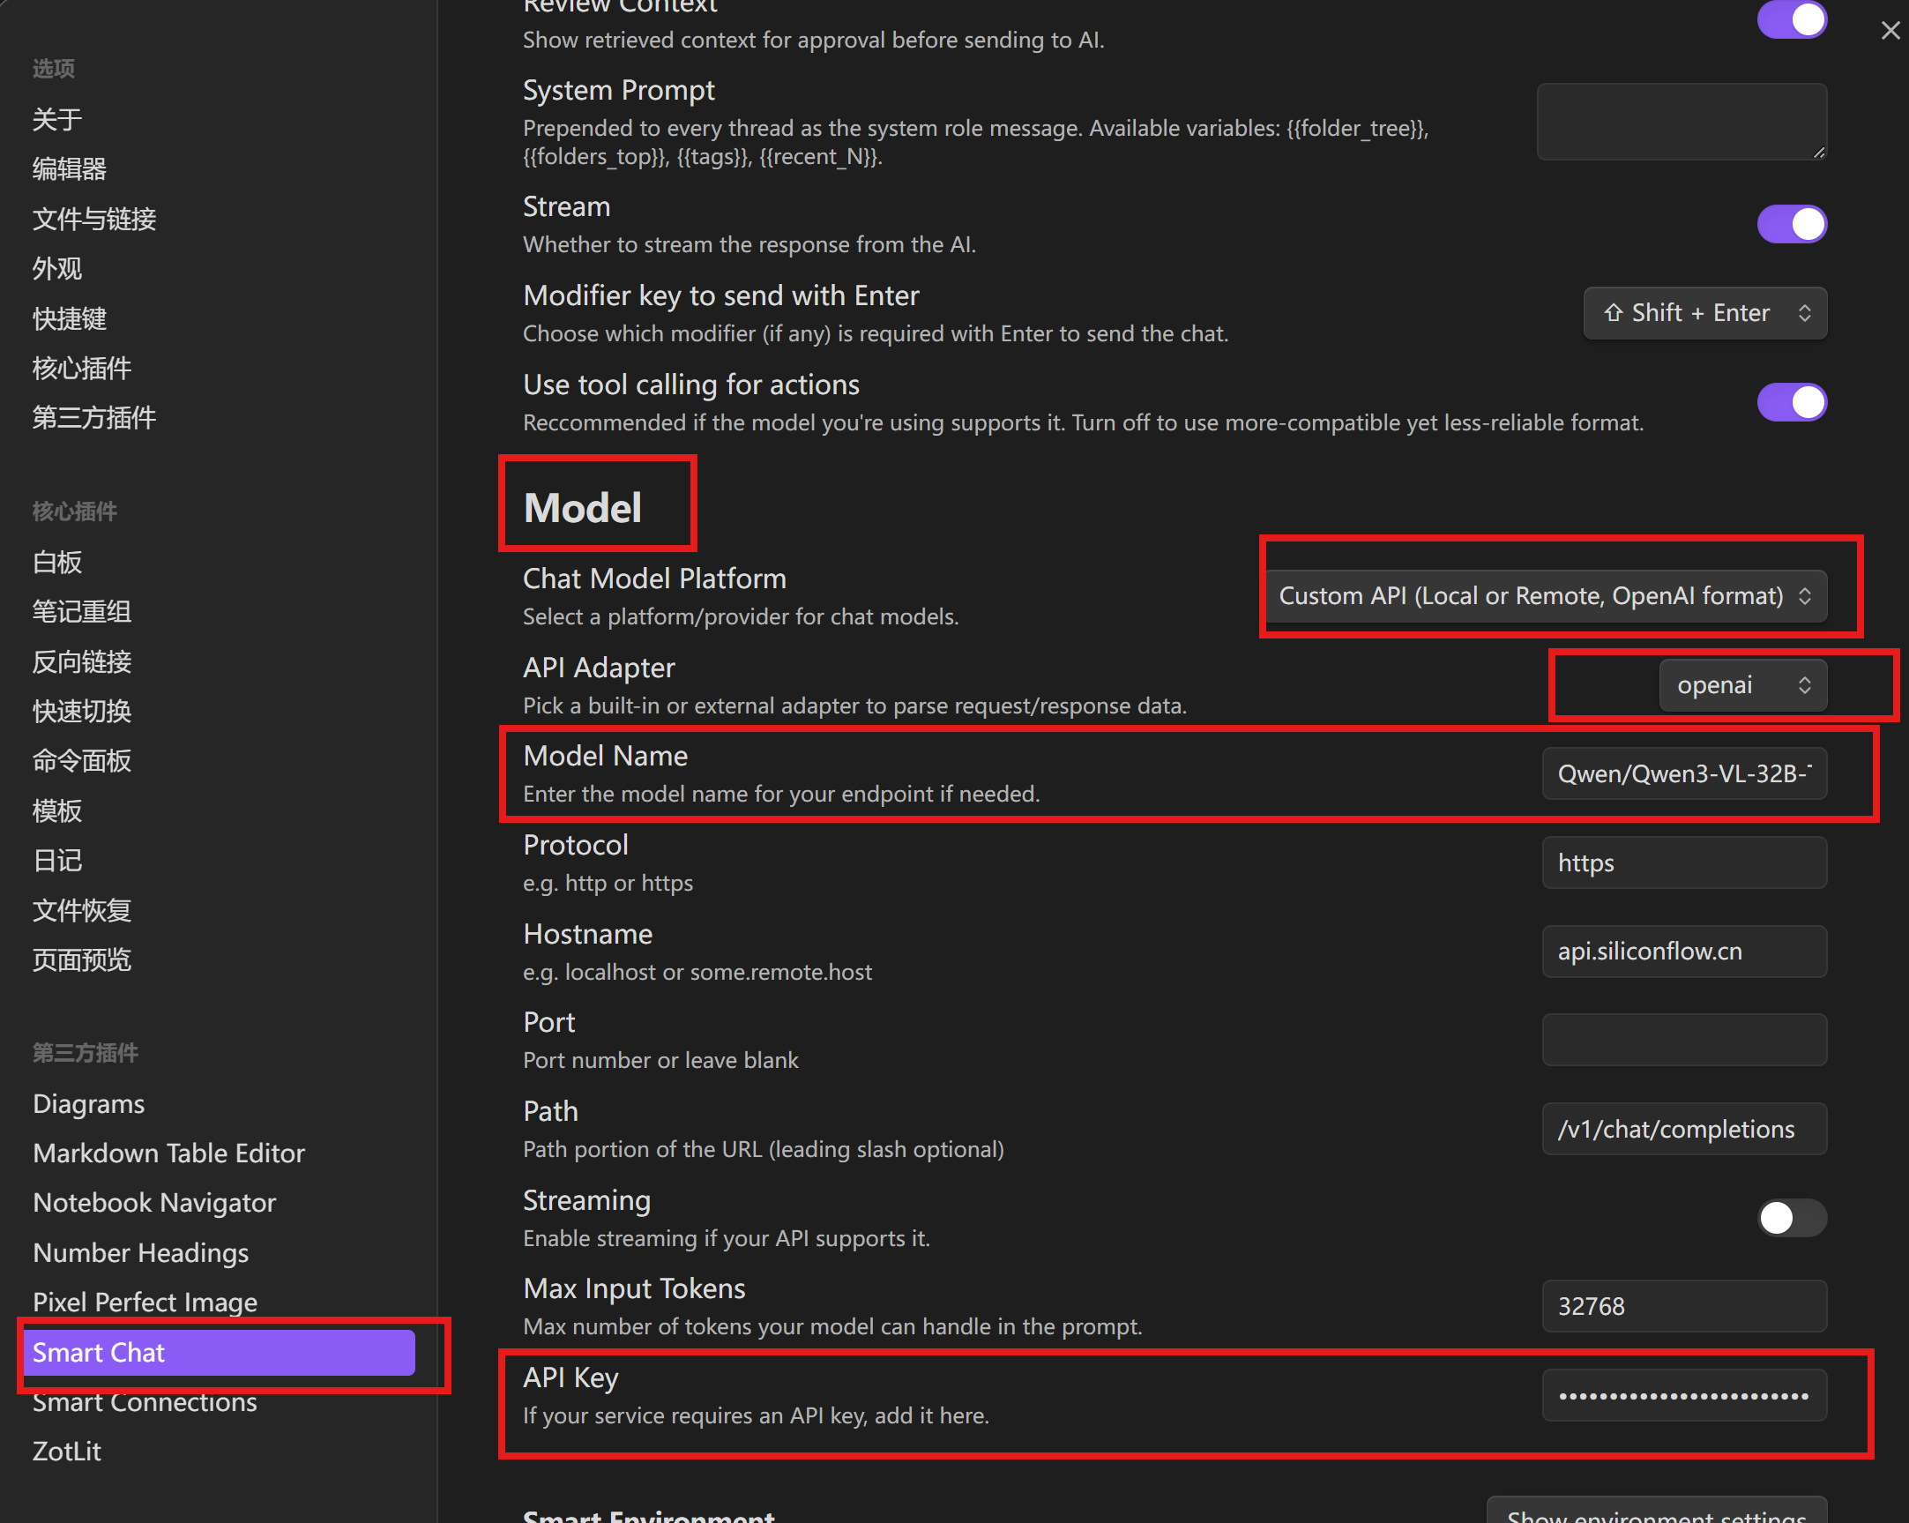Disable the Stream toggle
The height and width of the screenshot is (1523, 1909).
1790,224
